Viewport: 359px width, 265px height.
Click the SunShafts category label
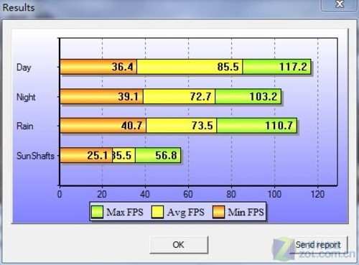(x=35, y=156)
